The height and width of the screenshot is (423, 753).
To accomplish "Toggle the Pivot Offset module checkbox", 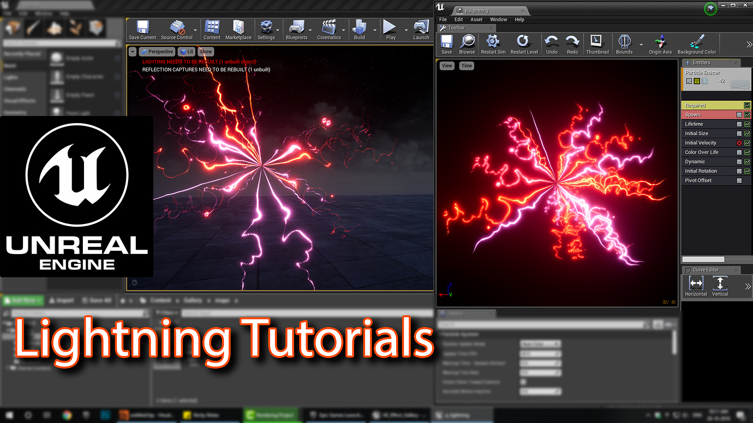I will point(739,180).
